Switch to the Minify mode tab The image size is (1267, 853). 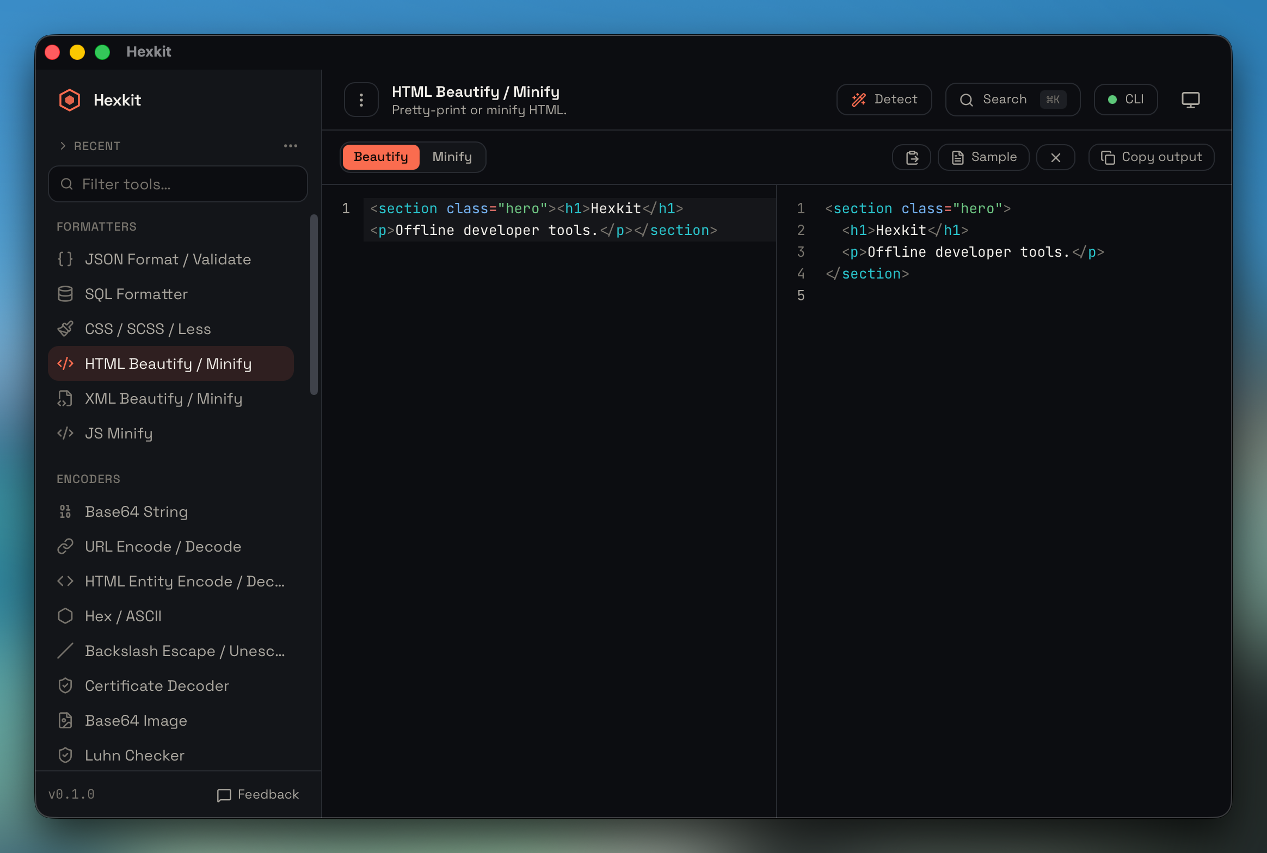click(x=452, y=157)
